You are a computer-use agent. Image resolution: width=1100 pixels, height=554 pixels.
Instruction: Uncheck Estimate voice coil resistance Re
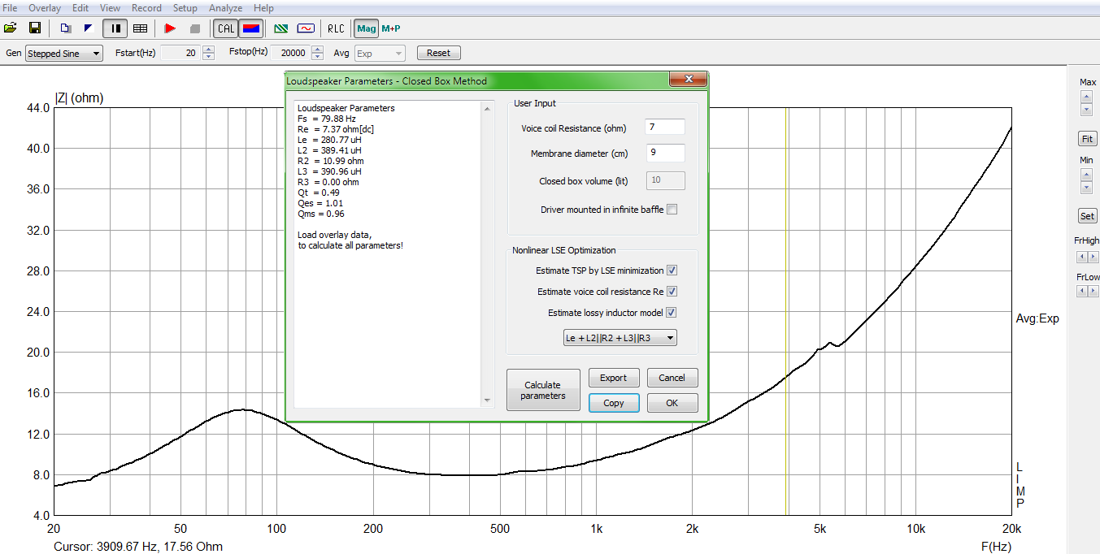pyautogui.click(x=672, y=292)
